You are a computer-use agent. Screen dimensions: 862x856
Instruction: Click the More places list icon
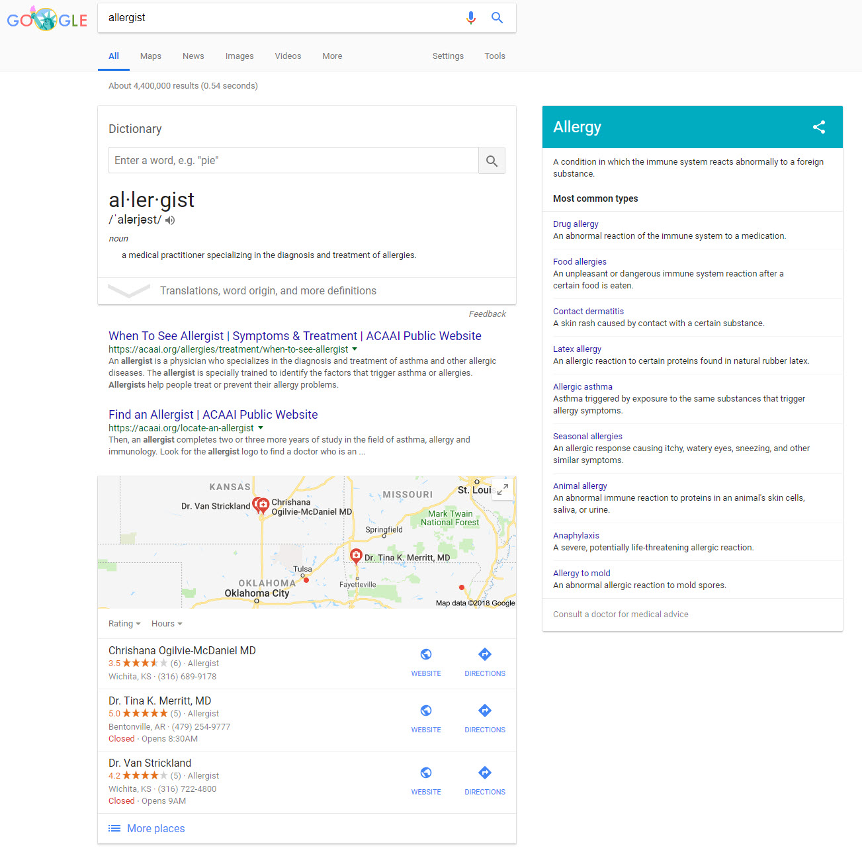click(114, 828)
